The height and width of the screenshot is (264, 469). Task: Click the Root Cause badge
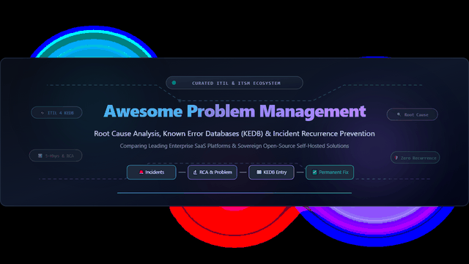tap(412, 114)
